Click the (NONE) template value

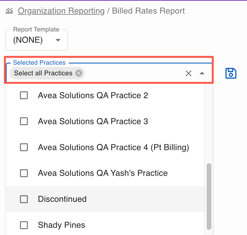click(28, 40)
